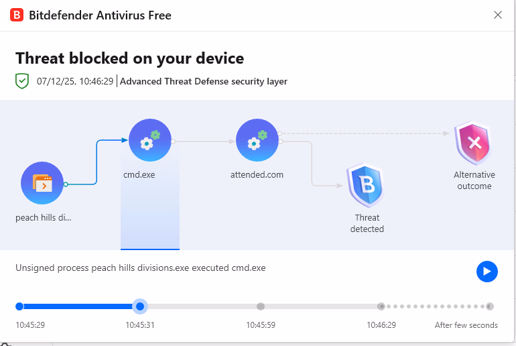Open the Alternative outcome pink shield icon
The height and width of the screenshot is (346, 516).
click(x=474, y=143)
